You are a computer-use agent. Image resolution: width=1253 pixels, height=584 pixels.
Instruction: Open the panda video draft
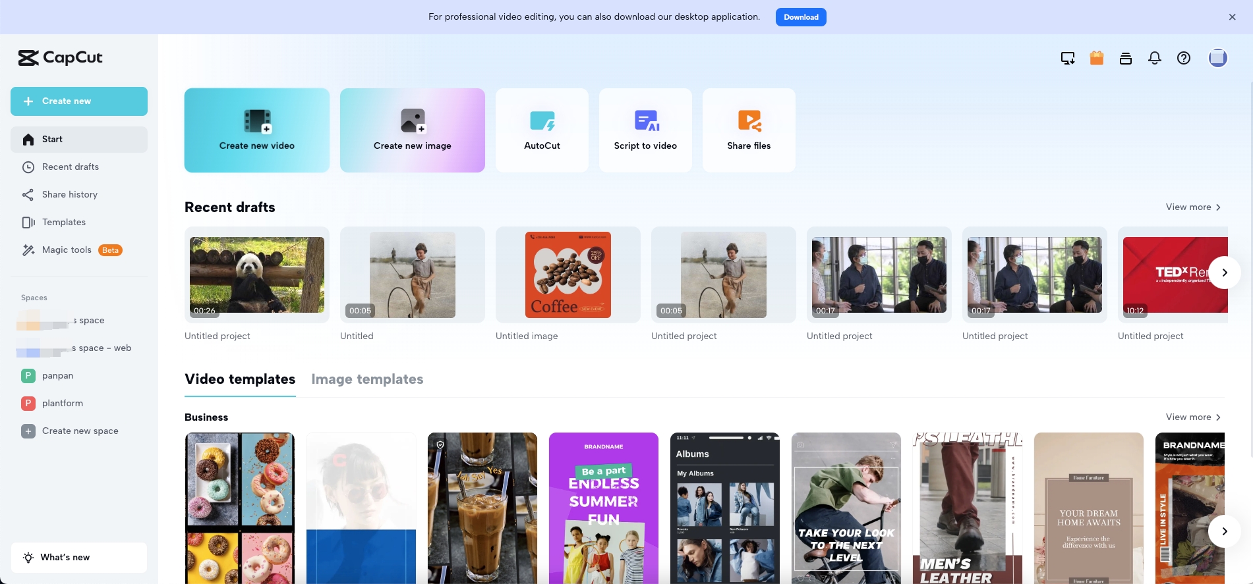[x=257, y=275]
